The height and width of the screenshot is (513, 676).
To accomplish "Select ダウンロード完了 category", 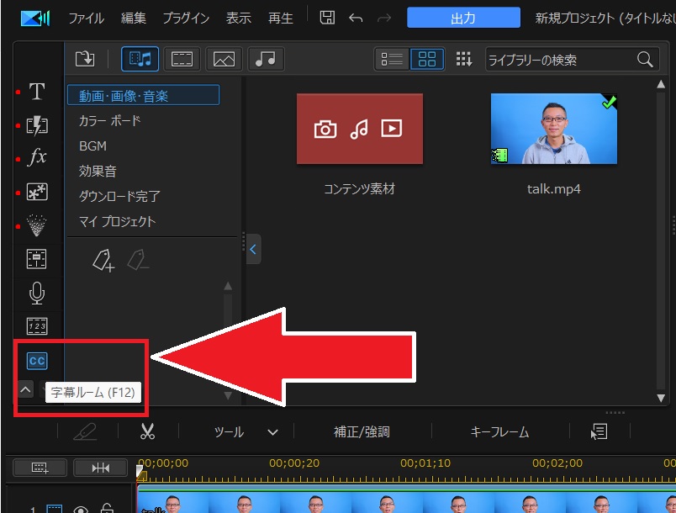I will [x=119, y=196].
